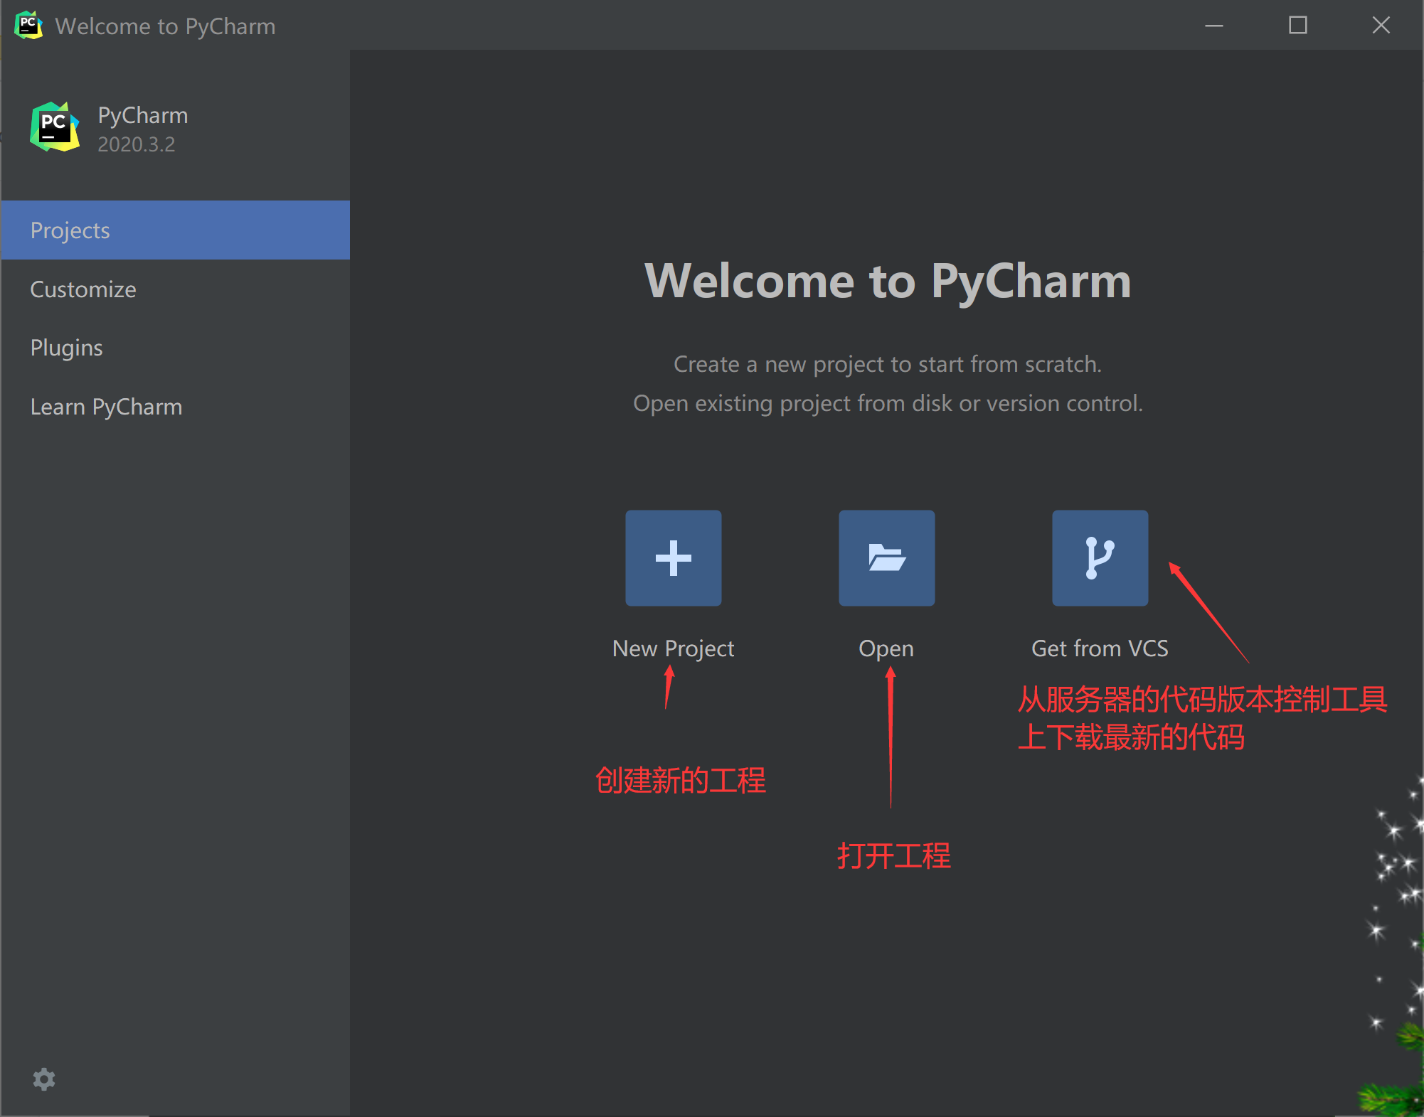Go to Learn PyCharm tab
Screen dimensions: 1424x1117
pos(175,407)
